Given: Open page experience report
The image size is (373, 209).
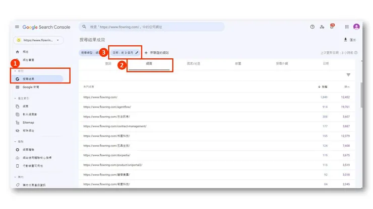Looking at the screenshot, I should (x=25, y=150).
